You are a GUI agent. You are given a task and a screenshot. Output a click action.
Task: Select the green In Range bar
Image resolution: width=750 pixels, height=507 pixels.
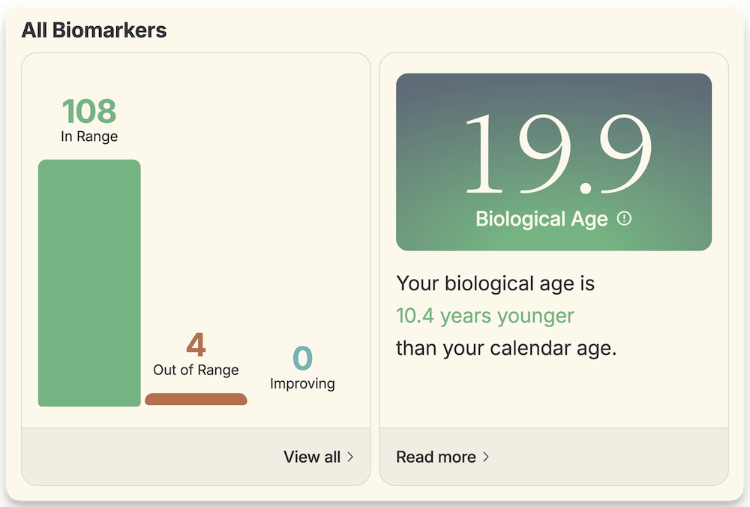coord(88,285)
